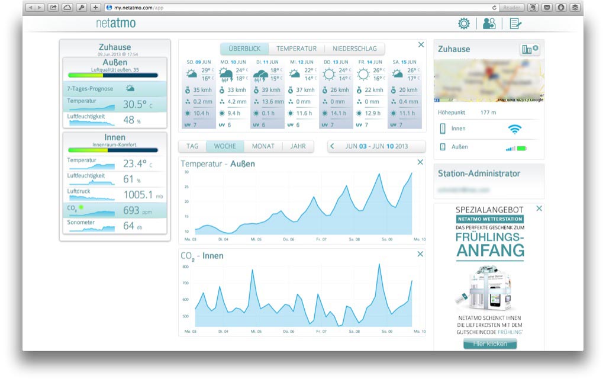
Task: Click Friday 14 Jun sun icon
Action: click(x=363, y=74)
